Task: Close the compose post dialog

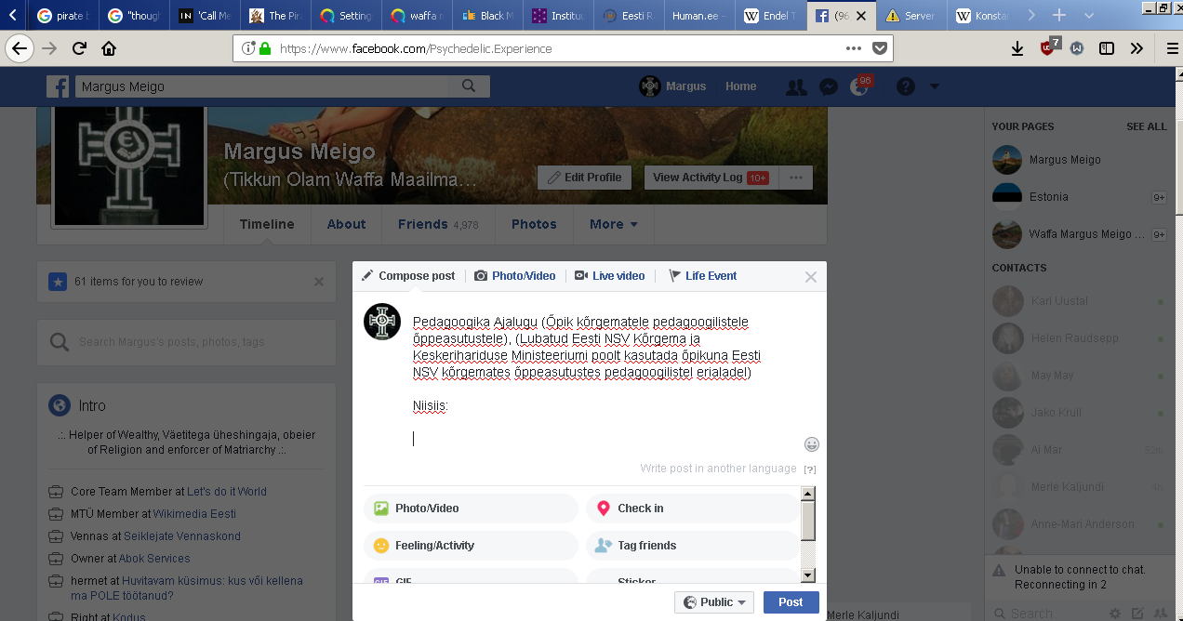Action: 811,277
